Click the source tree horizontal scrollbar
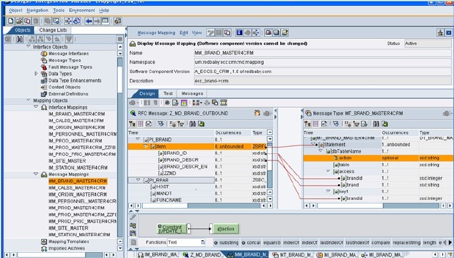This screenshot has height=258, width=454. click(x=201, y=205)
